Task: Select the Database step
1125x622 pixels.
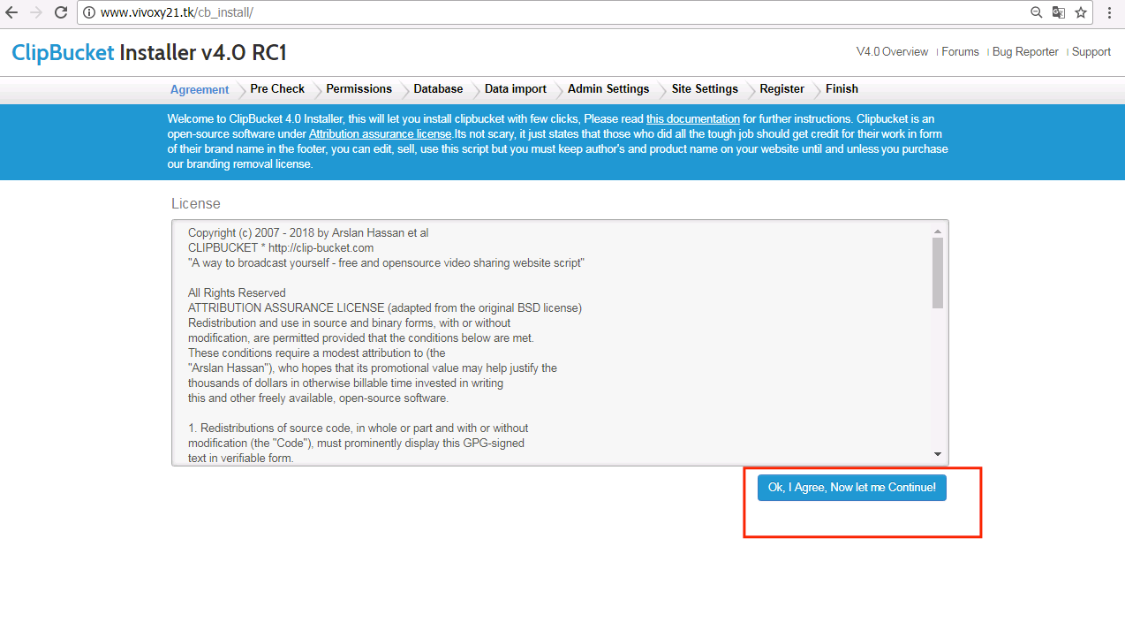Action: pyautogui.click(x=438, y=89)
